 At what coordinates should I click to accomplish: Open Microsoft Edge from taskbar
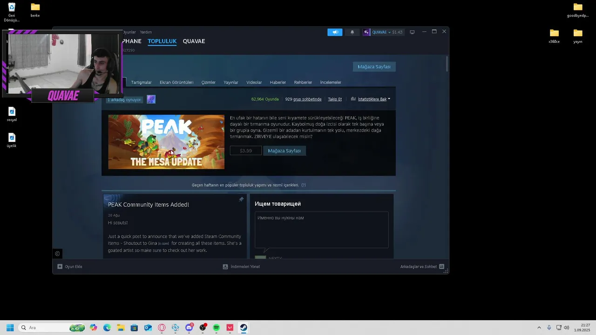[107, 328]
